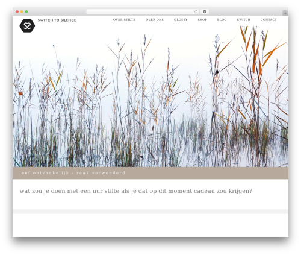301x255 pixels.
Task: Click the Switch to Silence site title
Action: pyautogui.click(x=57, y=20)
